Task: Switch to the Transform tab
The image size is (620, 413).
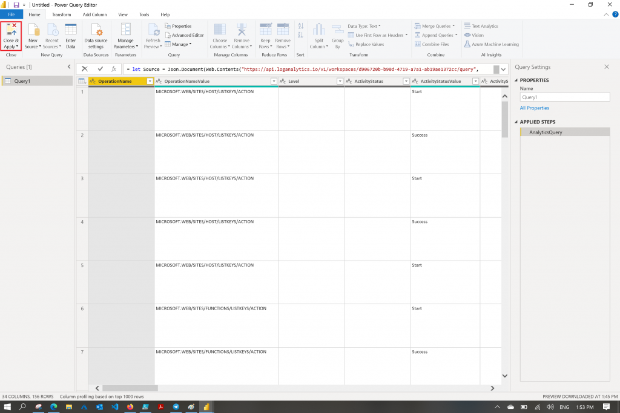Action: point(61,14)
